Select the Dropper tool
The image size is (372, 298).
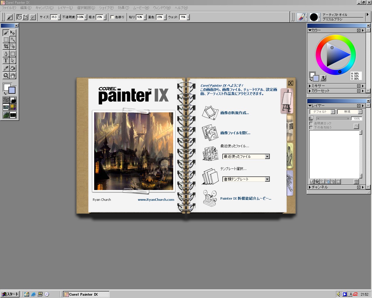tap(6, 68)
